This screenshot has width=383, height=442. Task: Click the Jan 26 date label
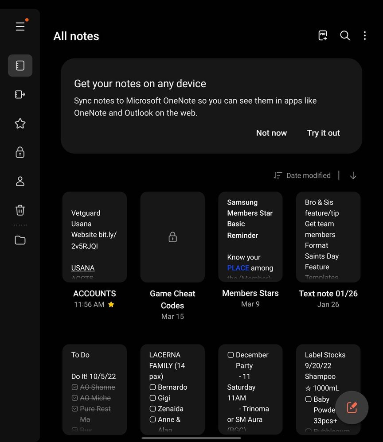tap(328, 304)
